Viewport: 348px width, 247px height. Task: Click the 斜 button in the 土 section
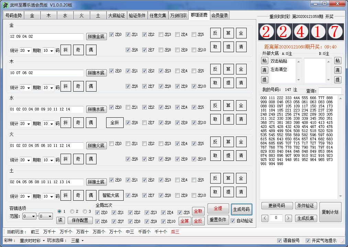click(x=66, y=195)
